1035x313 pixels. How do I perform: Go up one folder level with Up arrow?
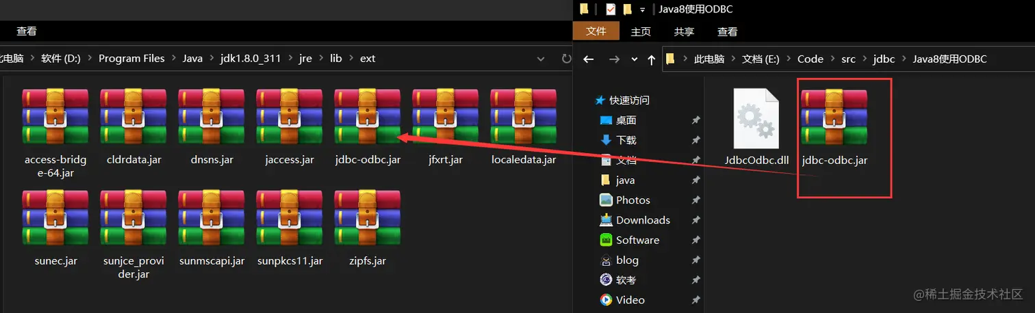(651, 59)
